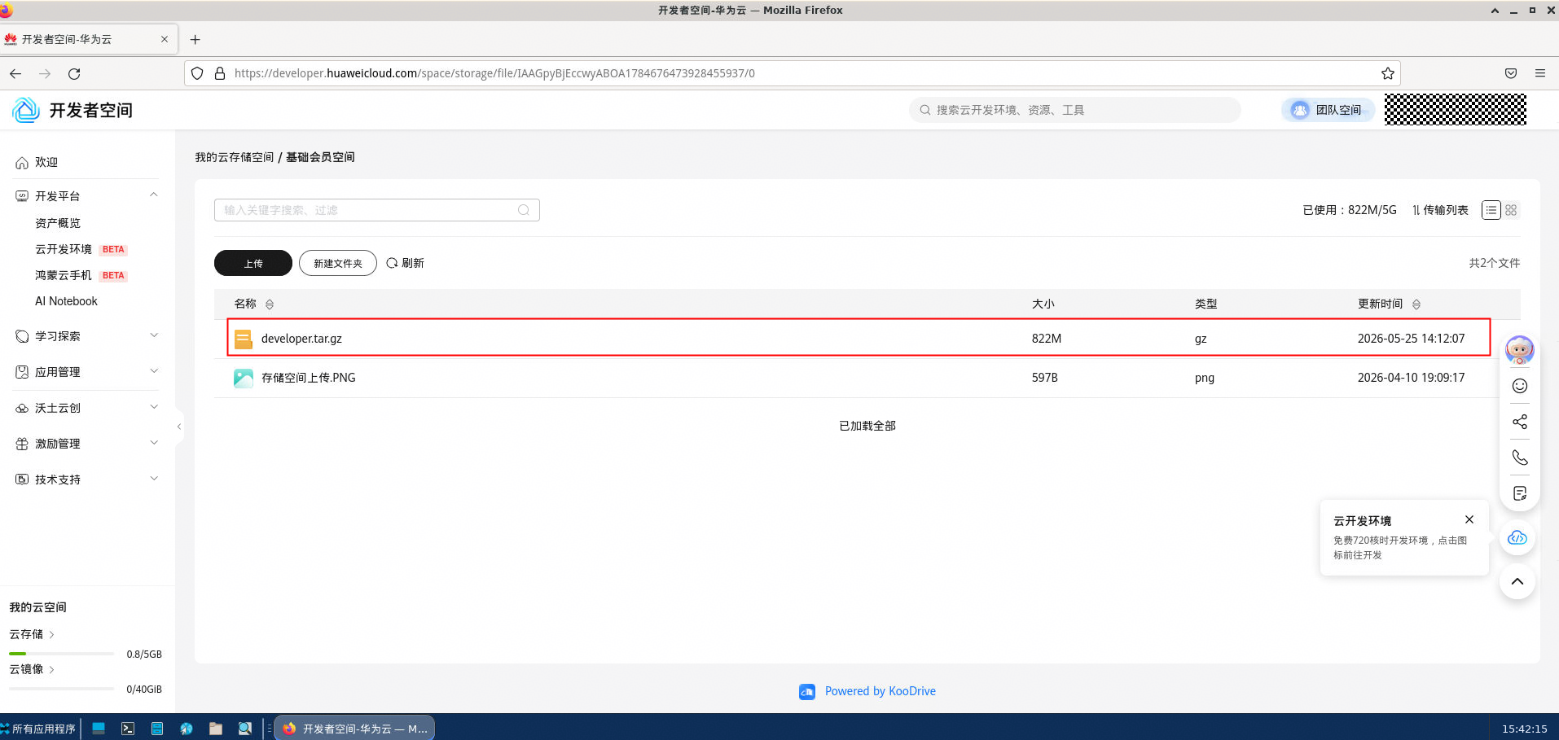Open the cloud dev environment icon

tap(1517, 537)
